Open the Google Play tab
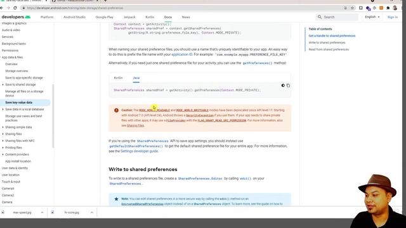This screenshot has height=228, width=406. click(104, 17)
